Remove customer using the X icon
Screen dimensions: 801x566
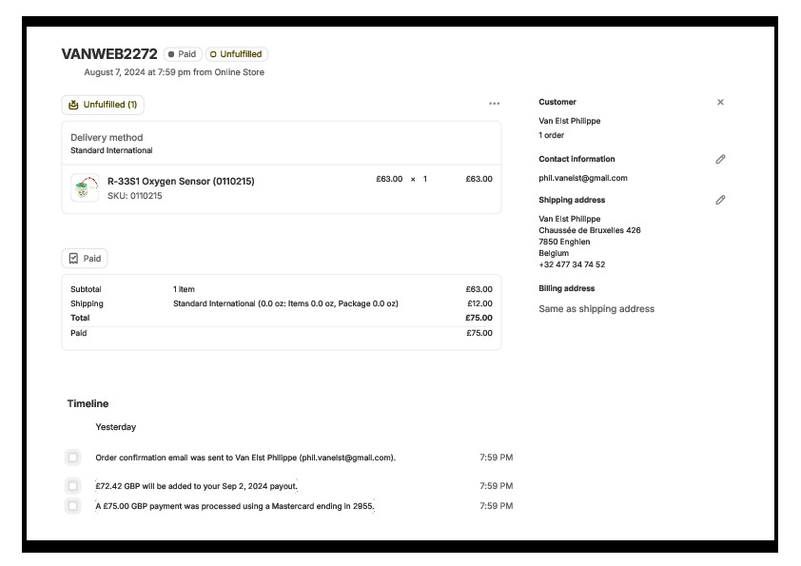(x=720, y=102)
